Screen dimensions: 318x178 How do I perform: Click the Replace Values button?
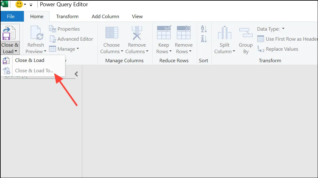click(x=278, y=49)
